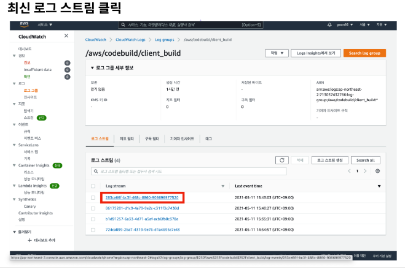The image size is (405, 269).
Task: Go to CloudWatch breadcrumb
Action: coord(96,40)
